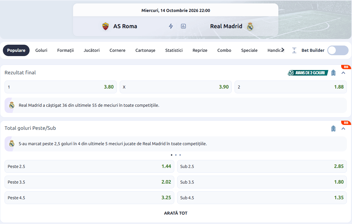Pick the X draw at odds 3.90
Screen dimensions: 352x224
coord(176,87)
